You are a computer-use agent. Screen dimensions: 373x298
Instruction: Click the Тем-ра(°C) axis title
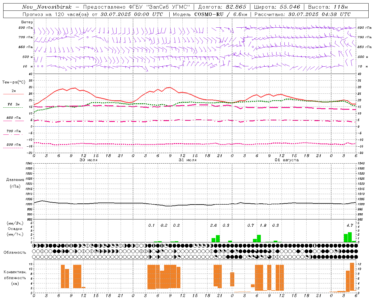coord(14,82)
